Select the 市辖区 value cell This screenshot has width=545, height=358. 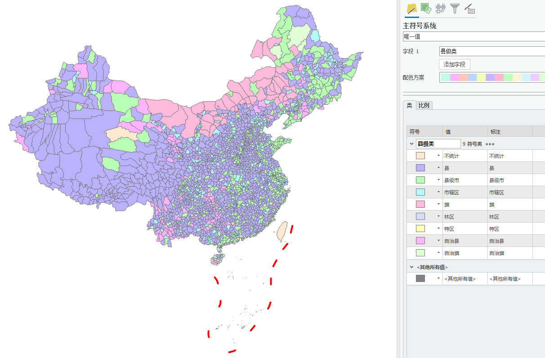465,192
